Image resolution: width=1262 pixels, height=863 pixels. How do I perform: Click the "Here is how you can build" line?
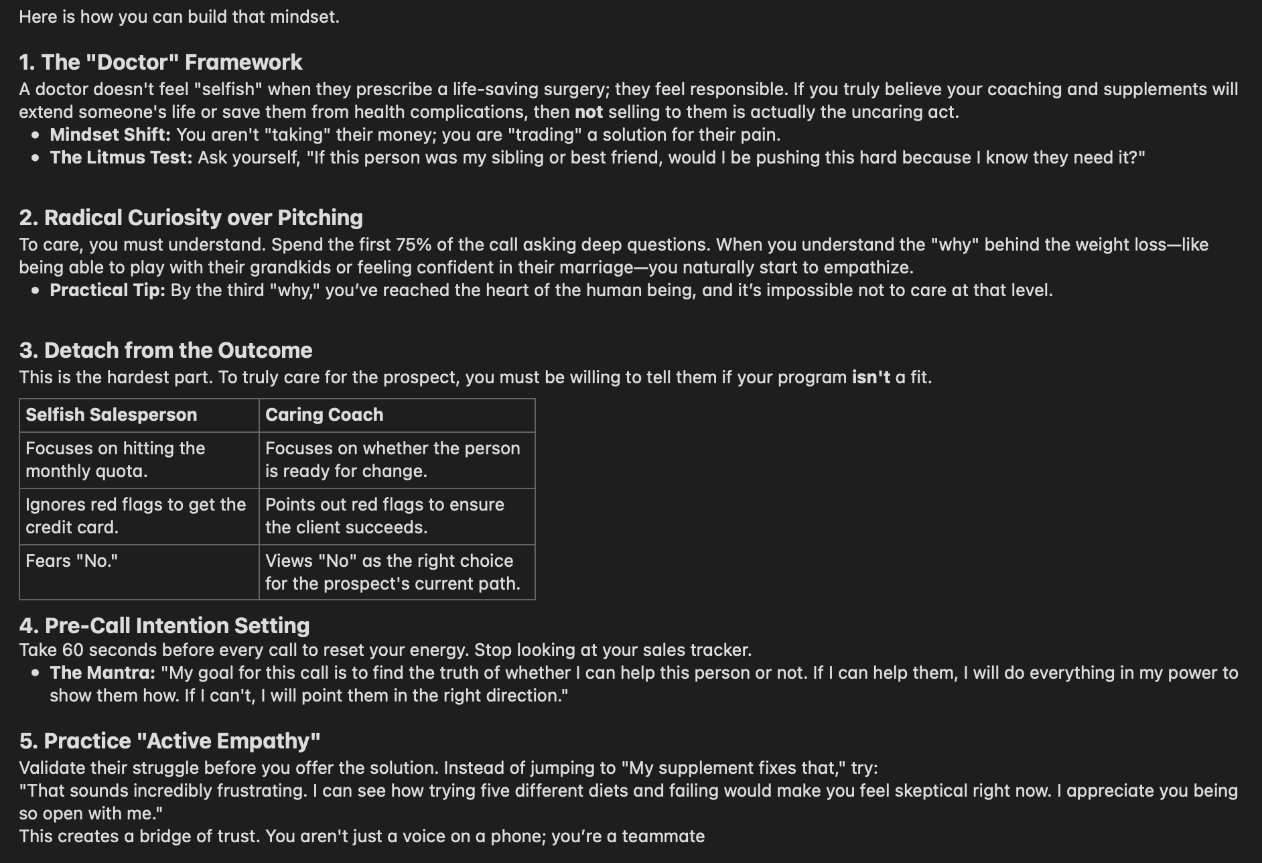(179, 17)
